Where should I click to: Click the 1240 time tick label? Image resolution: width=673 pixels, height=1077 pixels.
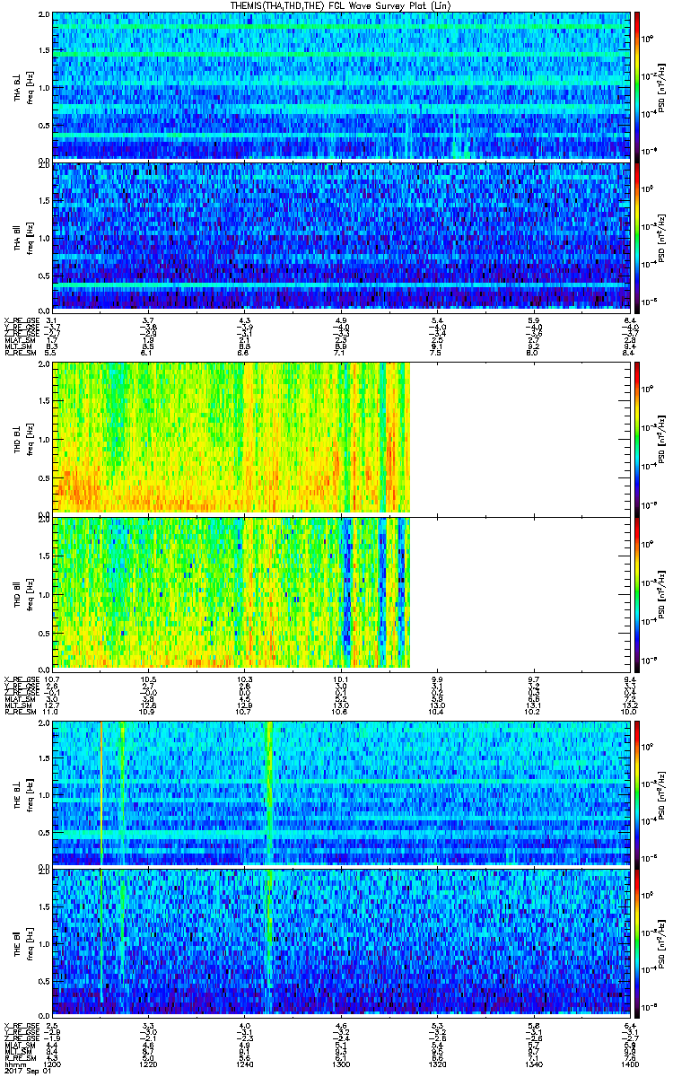244,1064
